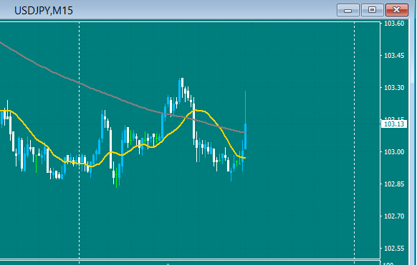Click the USDJPY,M15 window title

pyautogui.click(x=44, y=11)
